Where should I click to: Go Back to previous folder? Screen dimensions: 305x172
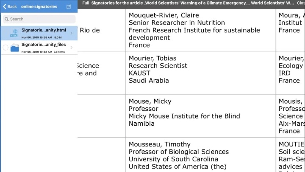(x=10, y=6)
